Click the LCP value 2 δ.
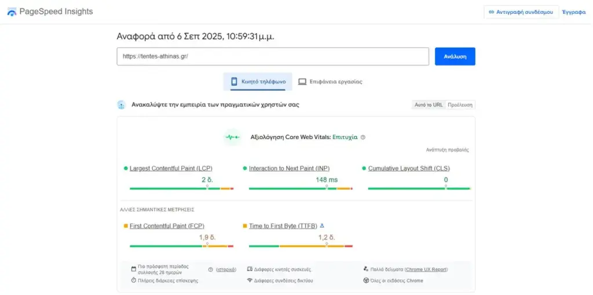 tap(207, 180)
